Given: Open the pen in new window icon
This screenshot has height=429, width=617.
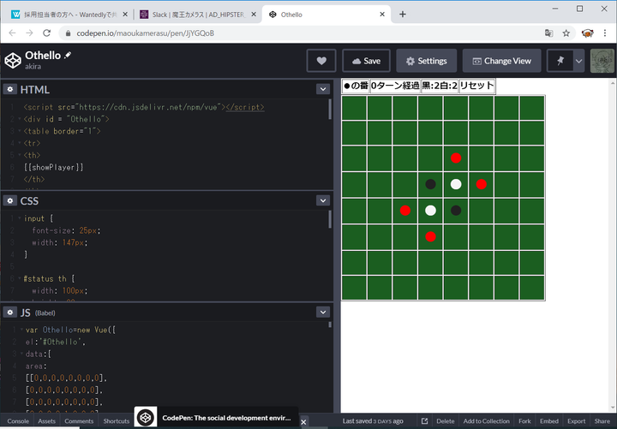Looking at the screenshot, I should coord(424,420).
